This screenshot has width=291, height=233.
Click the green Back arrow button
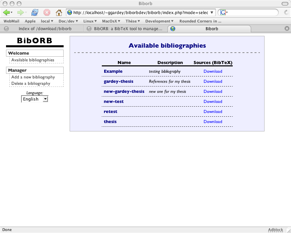6,12
